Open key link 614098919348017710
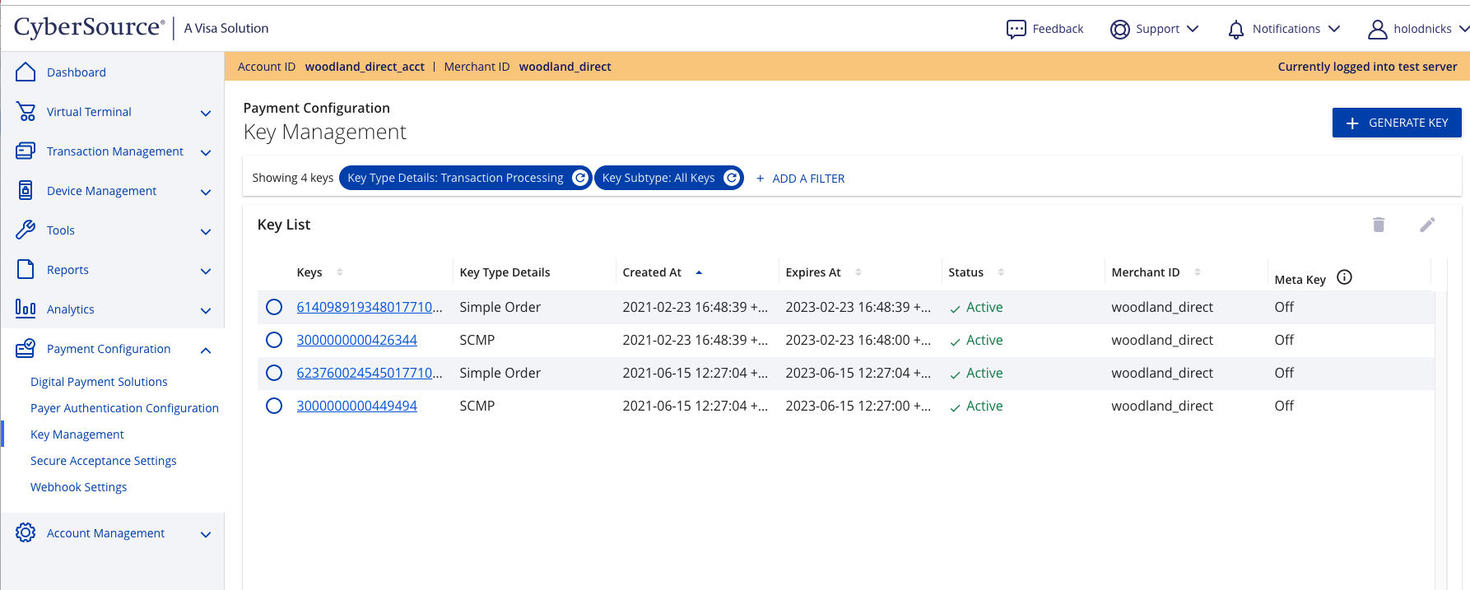This screenshot has height=590, width=1470. [370, 307]
